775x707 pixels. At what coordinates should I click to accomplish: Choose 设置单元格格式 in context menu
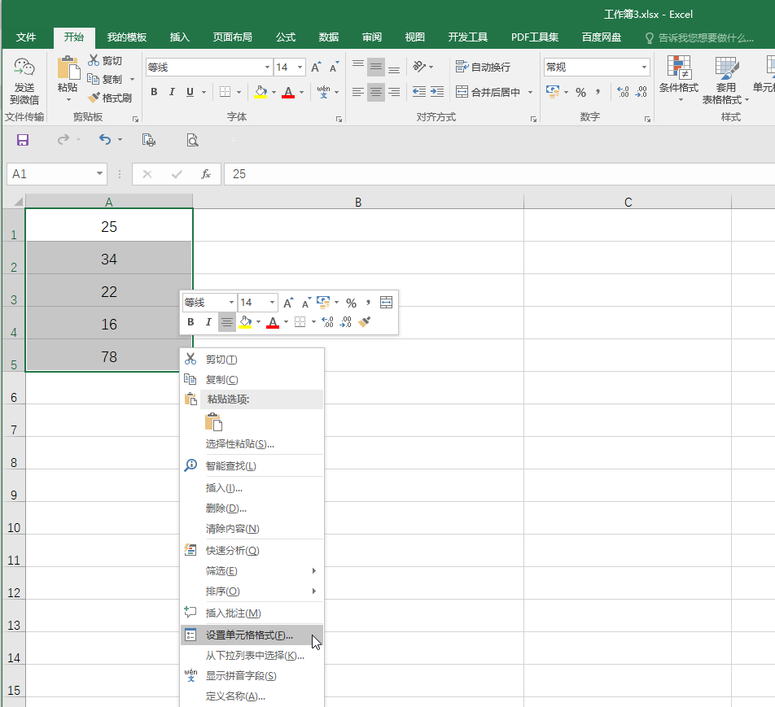click(x=252, y=635)
